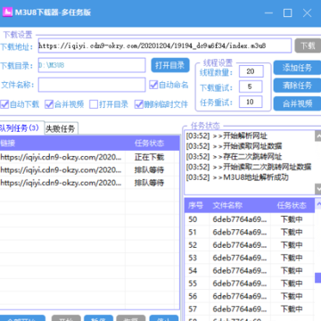The width and height of the screenshot is (321, 321).
Task: Click the blue 合并视频 button
Action: point(297,103)
